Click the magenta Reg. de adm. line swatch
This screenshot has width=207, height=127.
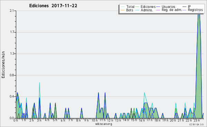coord(158,10)
